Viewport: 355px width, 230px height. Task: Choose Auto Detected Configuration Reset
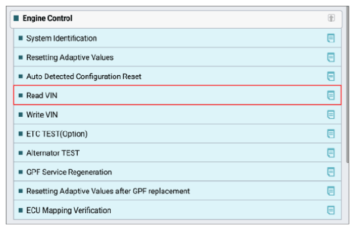[177, 76]
